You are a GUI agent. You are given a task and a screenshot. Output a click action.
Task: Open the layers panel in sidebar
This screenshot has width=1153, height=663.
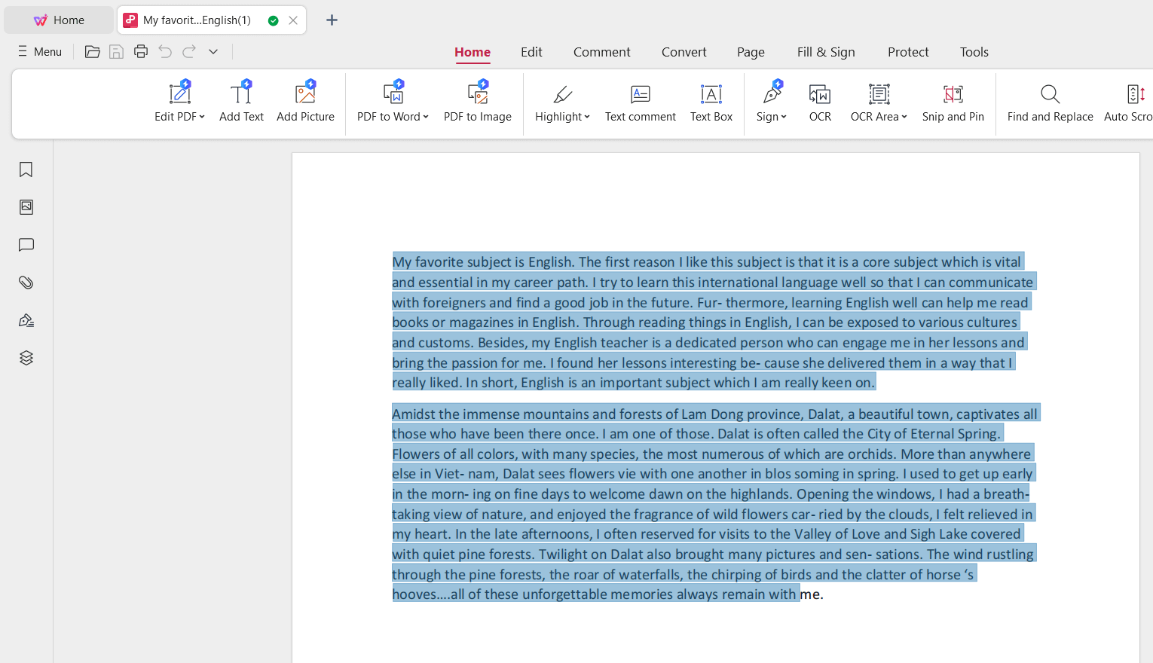pos(26,358)
